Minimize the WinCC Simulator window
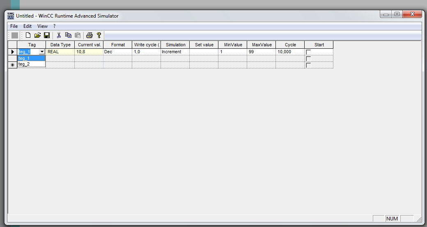The width and height of the screenshot is (427, 227). pyautogui.click(x=386, y=14)
